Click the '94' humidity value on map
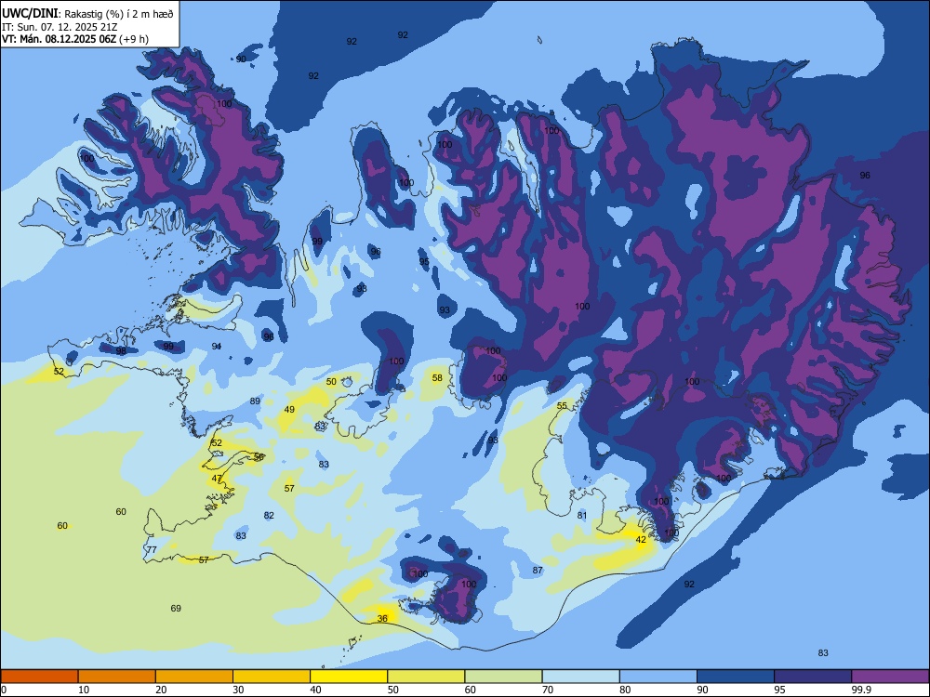This screenshot has height=697, width=930. (x=217, y=346)
